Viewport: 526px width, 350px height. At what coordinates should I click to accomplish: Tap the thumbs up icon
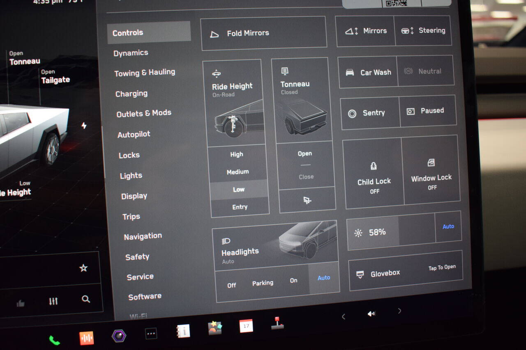point(21,304)
